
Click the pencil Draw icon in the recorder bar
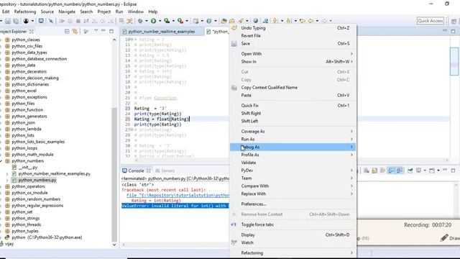click(x=444, y=237)
